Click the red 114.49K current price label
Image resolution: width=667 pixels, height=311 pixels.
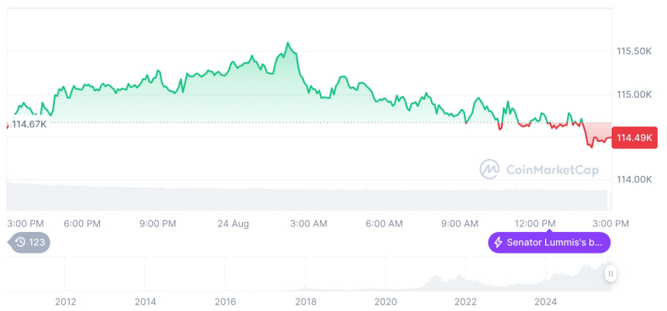(x=634, y=138)
